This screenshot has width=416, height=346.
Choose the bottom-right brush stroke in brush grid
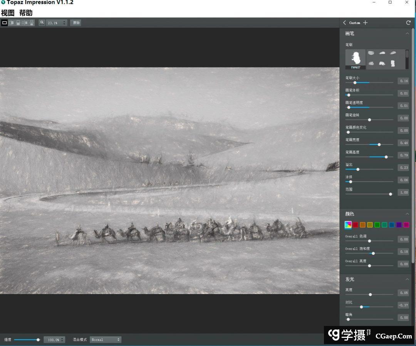[393, 64]
